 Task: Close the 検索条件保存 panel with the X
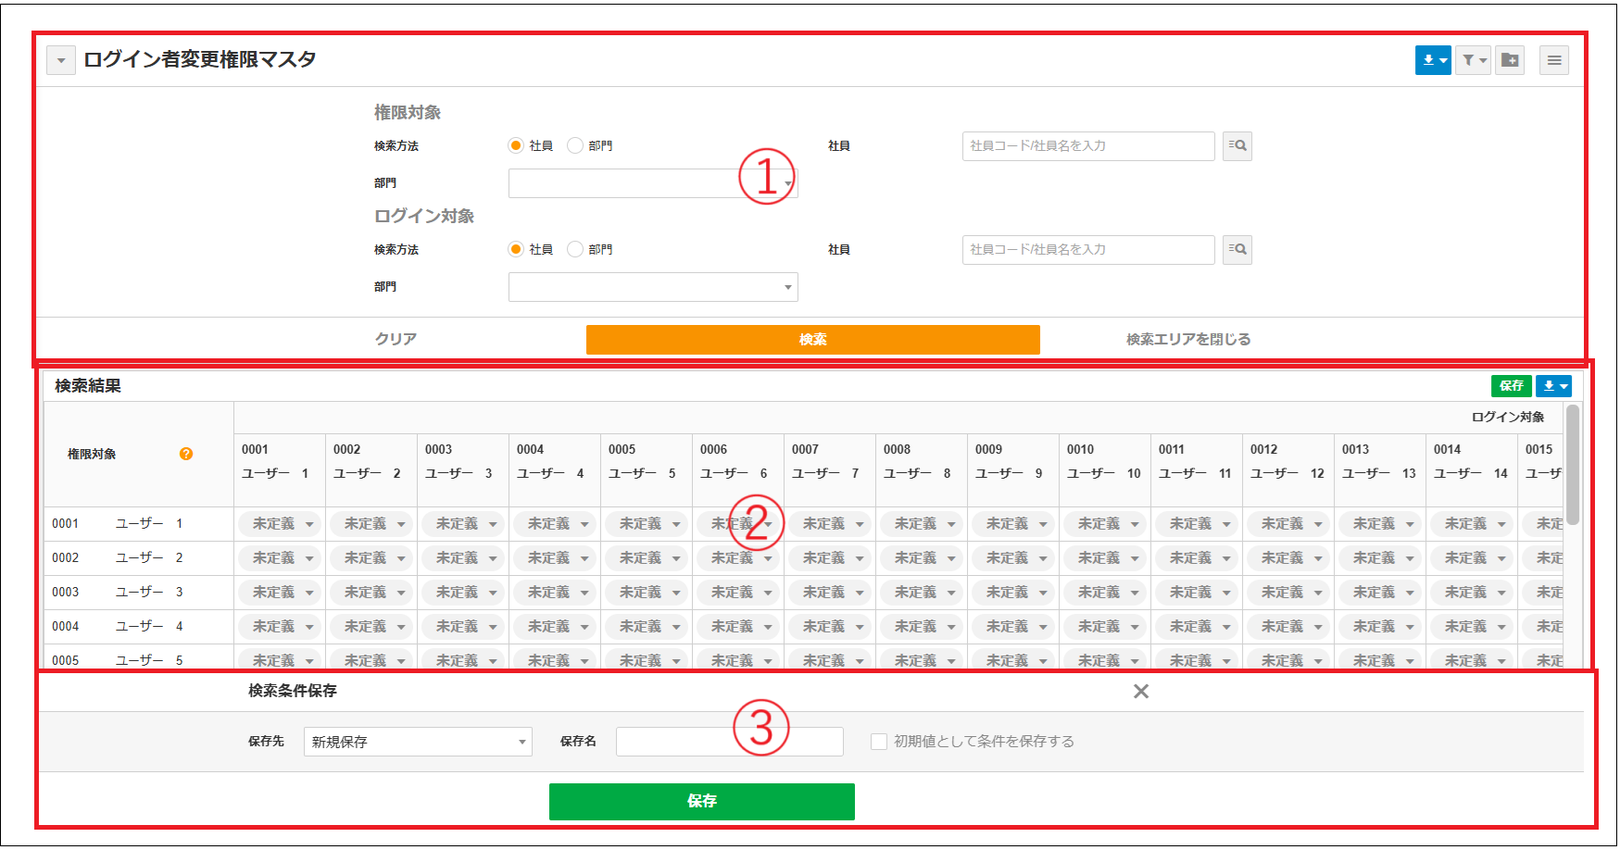coord(1141,691)
